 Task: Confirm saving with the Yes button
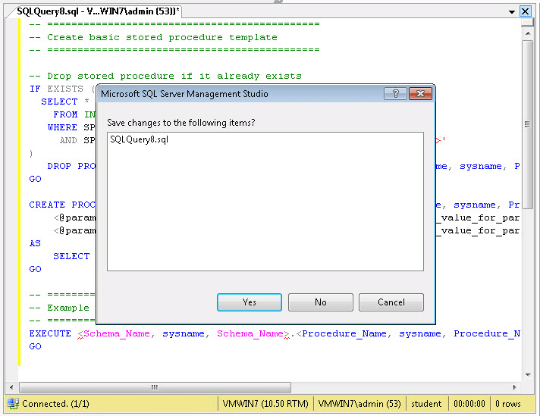coord(250,302)
